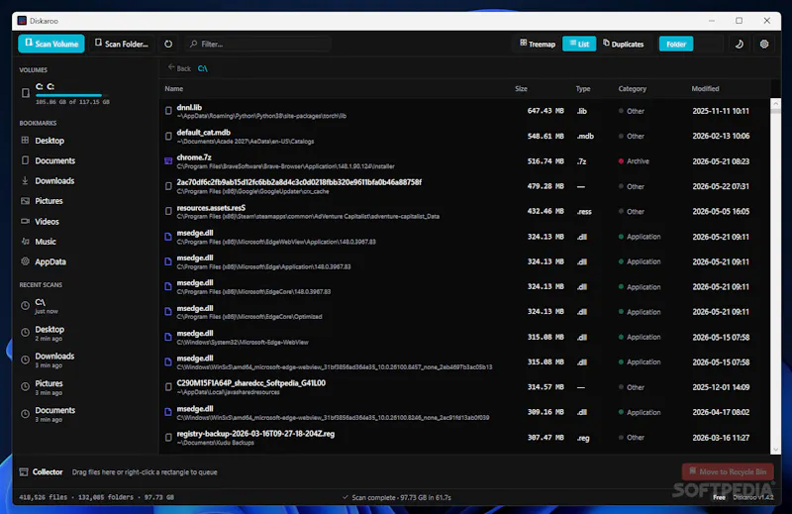Click Scan complete status text

(397, 497)
